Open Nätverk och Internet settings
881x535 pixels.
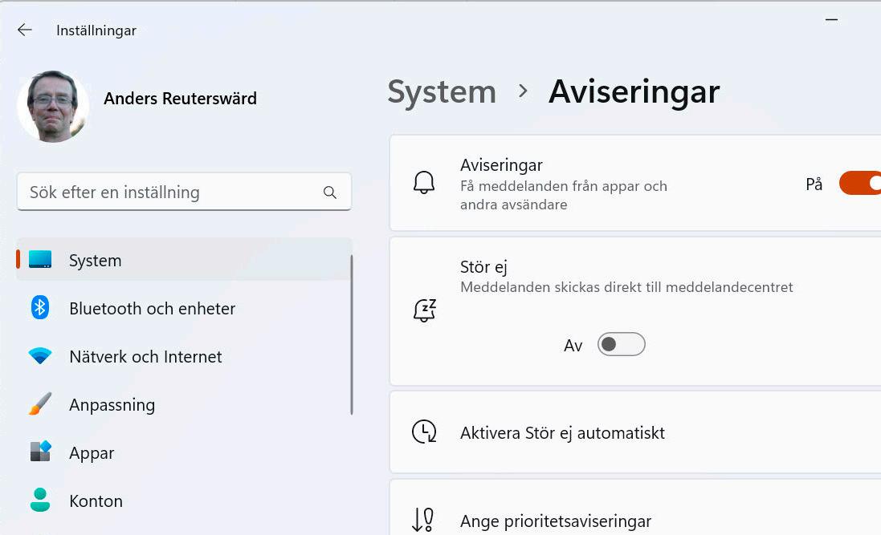pyautogui.click(x=145, y=356)
